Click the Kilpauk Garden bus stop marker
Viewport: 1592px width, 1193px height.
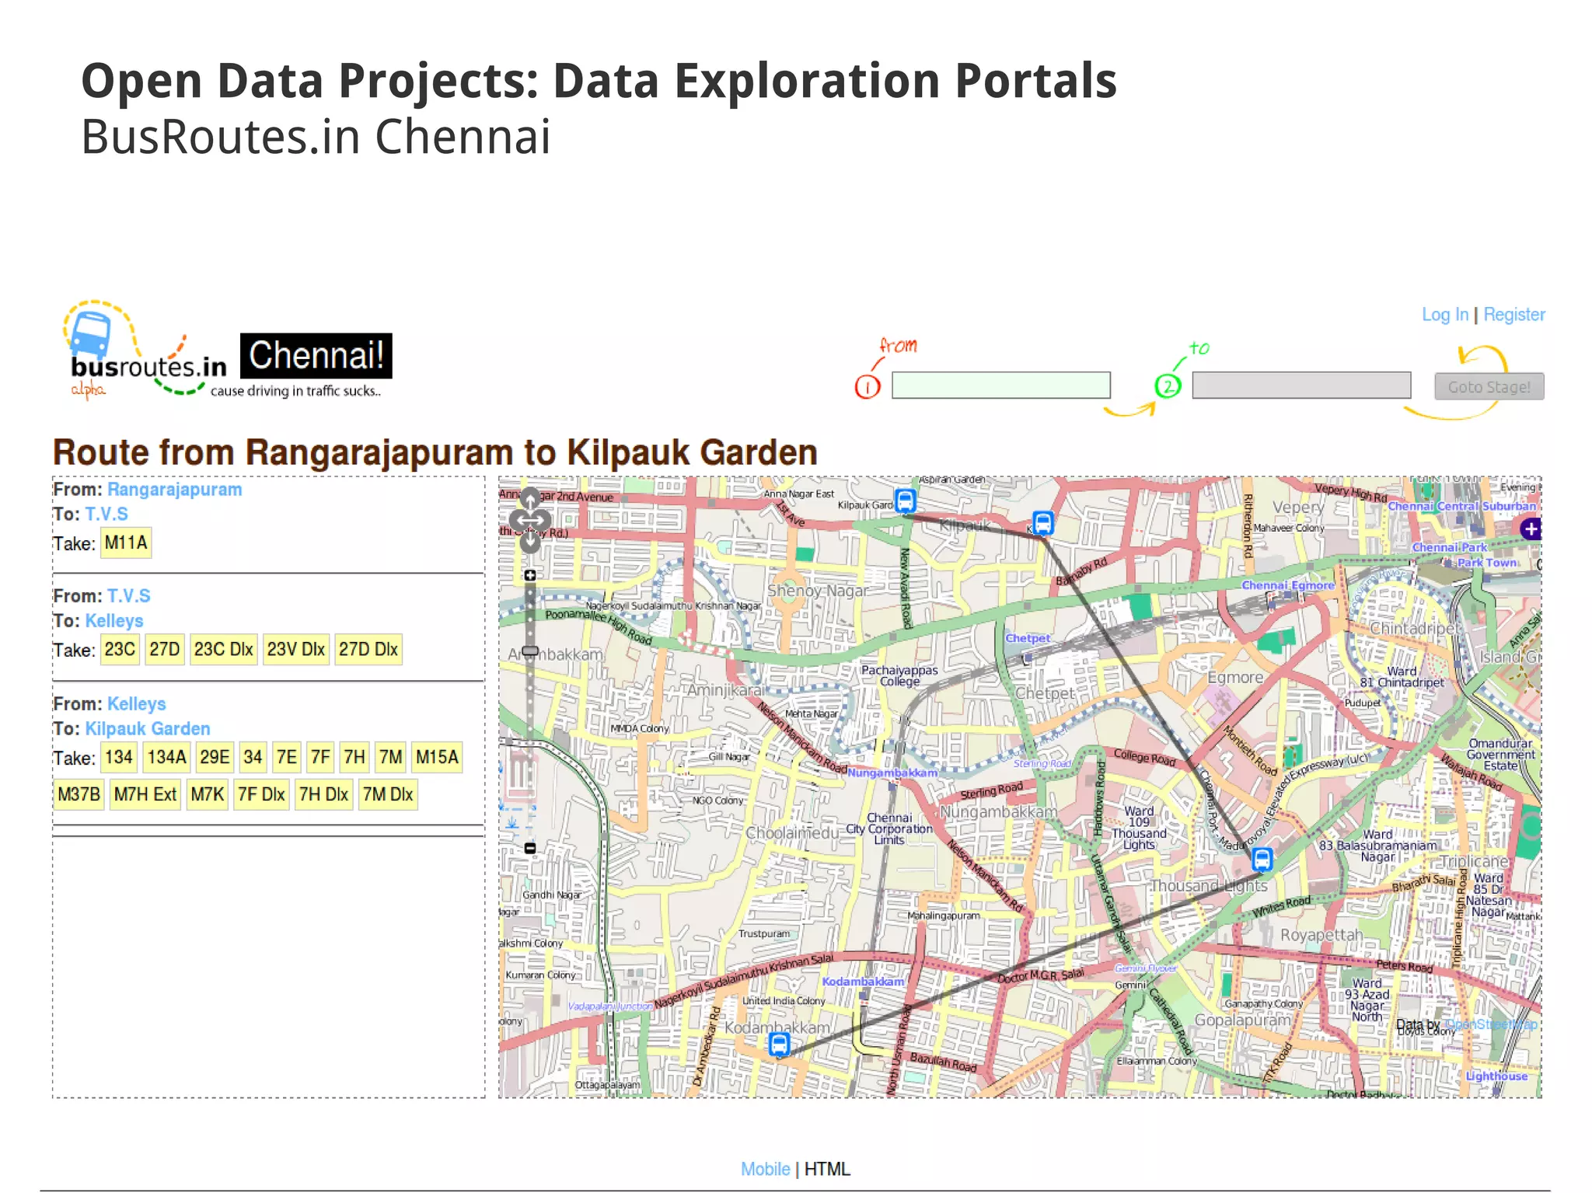905,500
